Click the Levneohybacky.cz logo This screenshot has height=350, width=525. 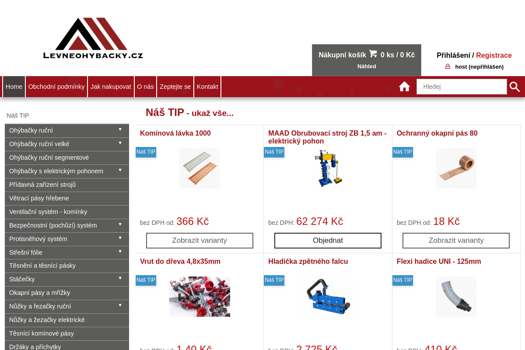click(93, 38)
